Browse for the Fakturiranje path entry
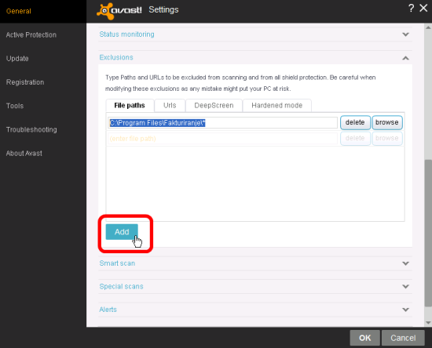The width and height of the screenshot is (432, 348). [x=387, y=122]
